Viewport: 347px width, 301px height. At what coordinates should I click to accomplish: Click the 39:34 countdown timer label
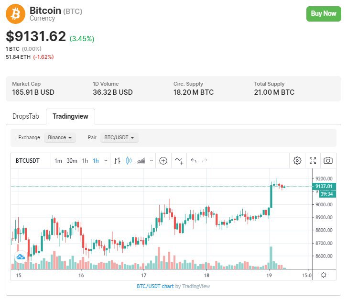327,194
